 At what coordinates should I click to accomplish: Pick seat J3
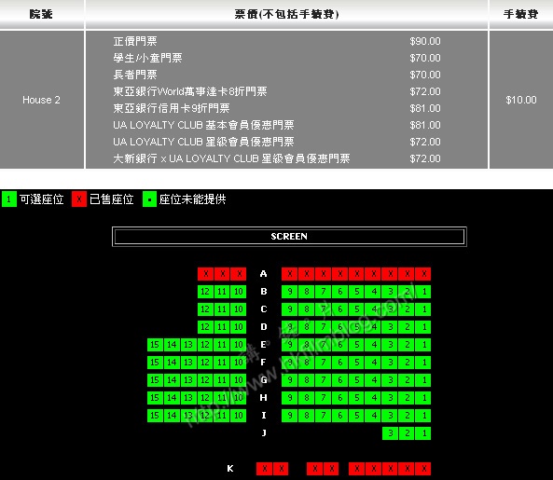point(391,433)
